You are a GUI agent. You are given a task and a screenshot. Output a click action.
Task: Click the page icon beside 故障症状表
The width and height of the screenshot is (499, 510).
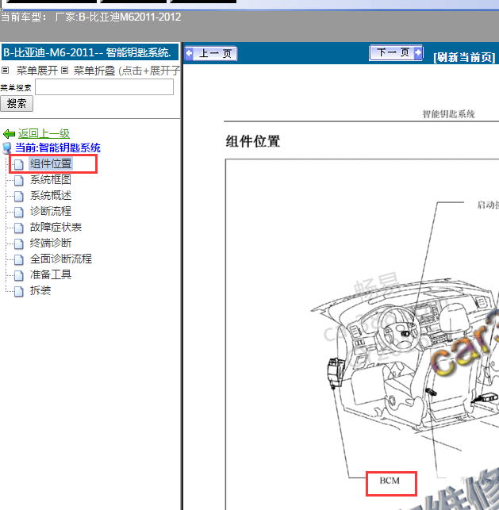[19, 228]
